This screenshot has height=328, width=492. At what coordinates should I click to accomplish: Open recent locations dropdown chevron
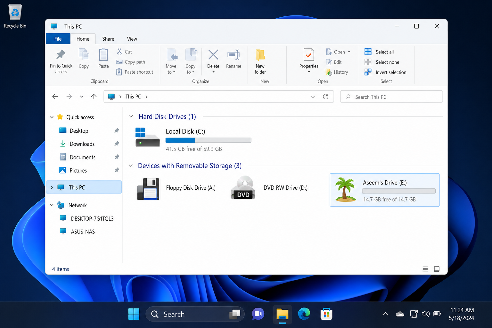click(x=82, y=96)
